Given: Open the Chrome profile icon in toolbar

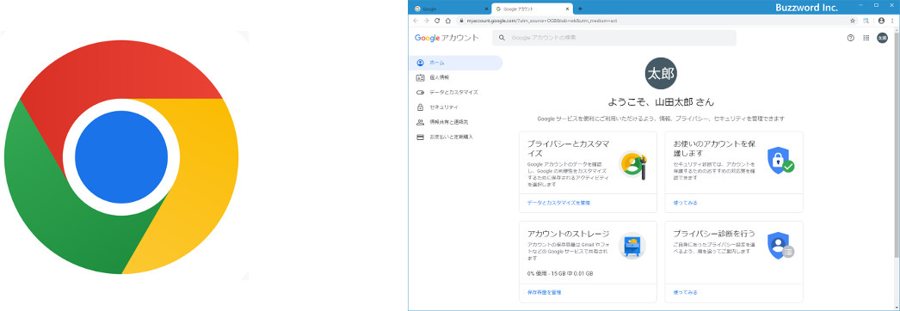Looking at the screenshot, I should (x=882, y=21).
